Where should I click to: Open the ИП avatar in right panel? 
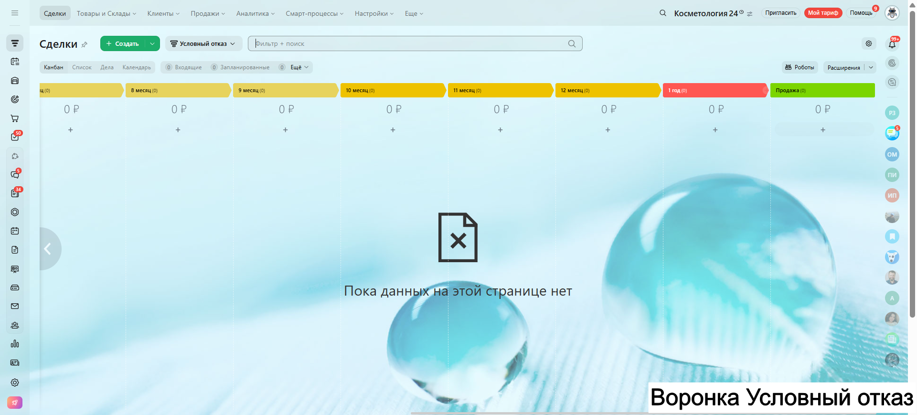[x=892, y=195]
